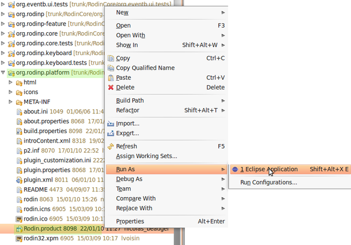Open the Show In submenu
The height and width of the screenshot is (245, 351).
(x=166, y=45)
